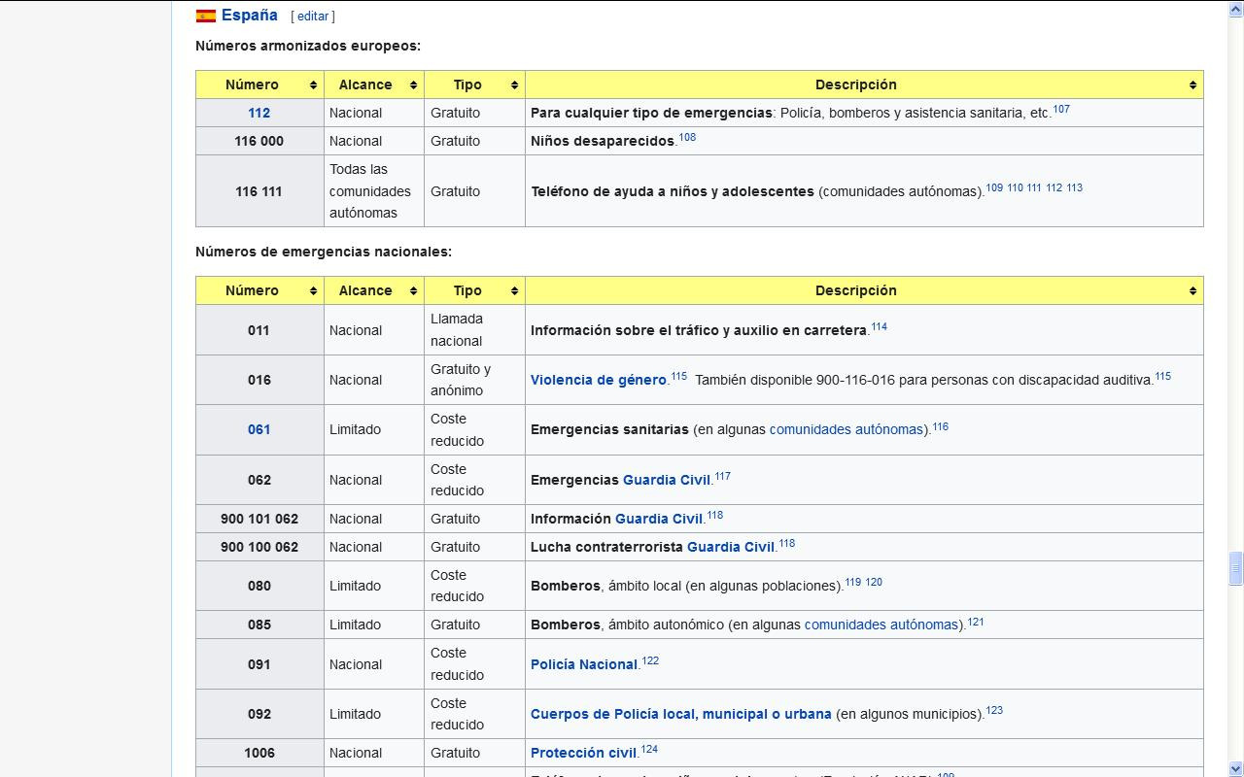Click 'Lucha contraterrorista' description text

[606, 547]
